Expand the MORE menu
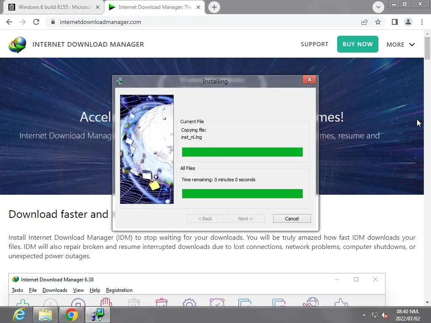Screen dimensions: 431x323 (401, 45)
